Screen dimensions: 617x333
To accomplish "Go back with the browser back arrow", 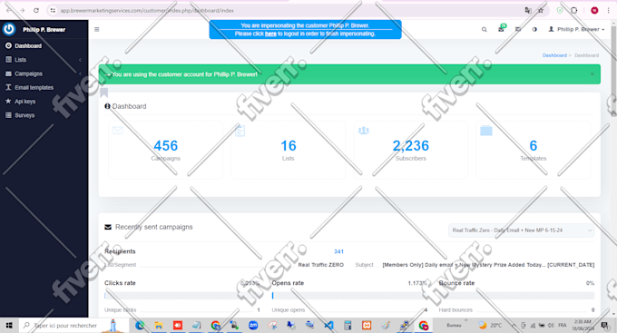I will pos(9,10).
